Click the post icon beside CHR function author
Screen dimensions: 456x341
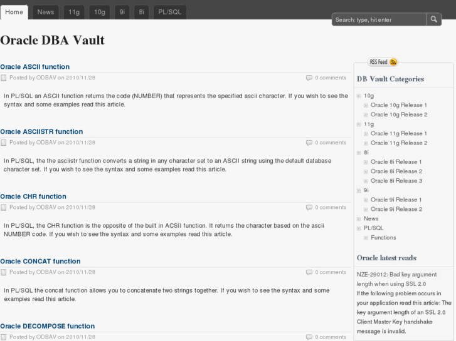[x=4, y=208]
